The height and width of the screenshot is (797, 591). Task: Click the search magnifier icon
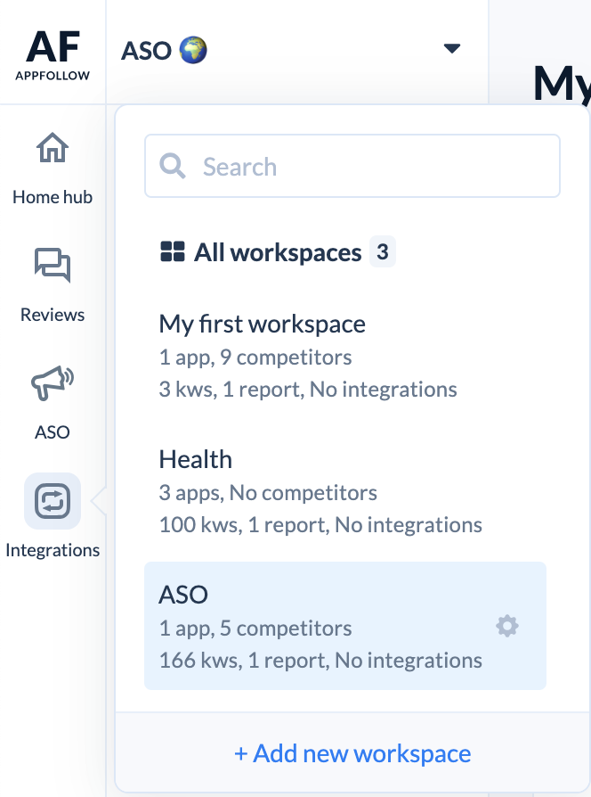pos(173,166)
